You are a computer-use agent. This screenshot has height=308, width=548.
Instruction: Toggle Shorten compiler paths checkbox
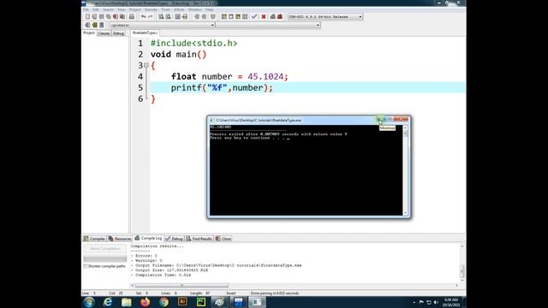pos(86,266)
